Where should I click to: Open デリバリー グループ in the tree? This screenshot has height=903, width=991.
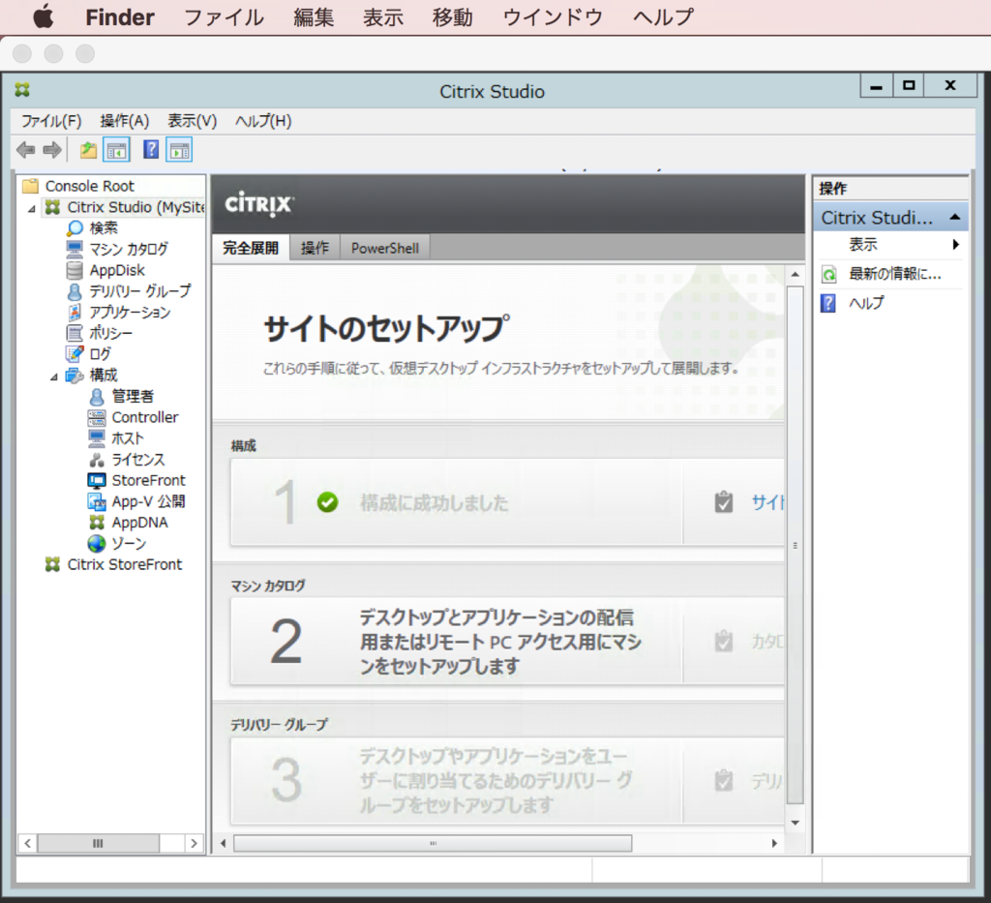tap(140, 290)
